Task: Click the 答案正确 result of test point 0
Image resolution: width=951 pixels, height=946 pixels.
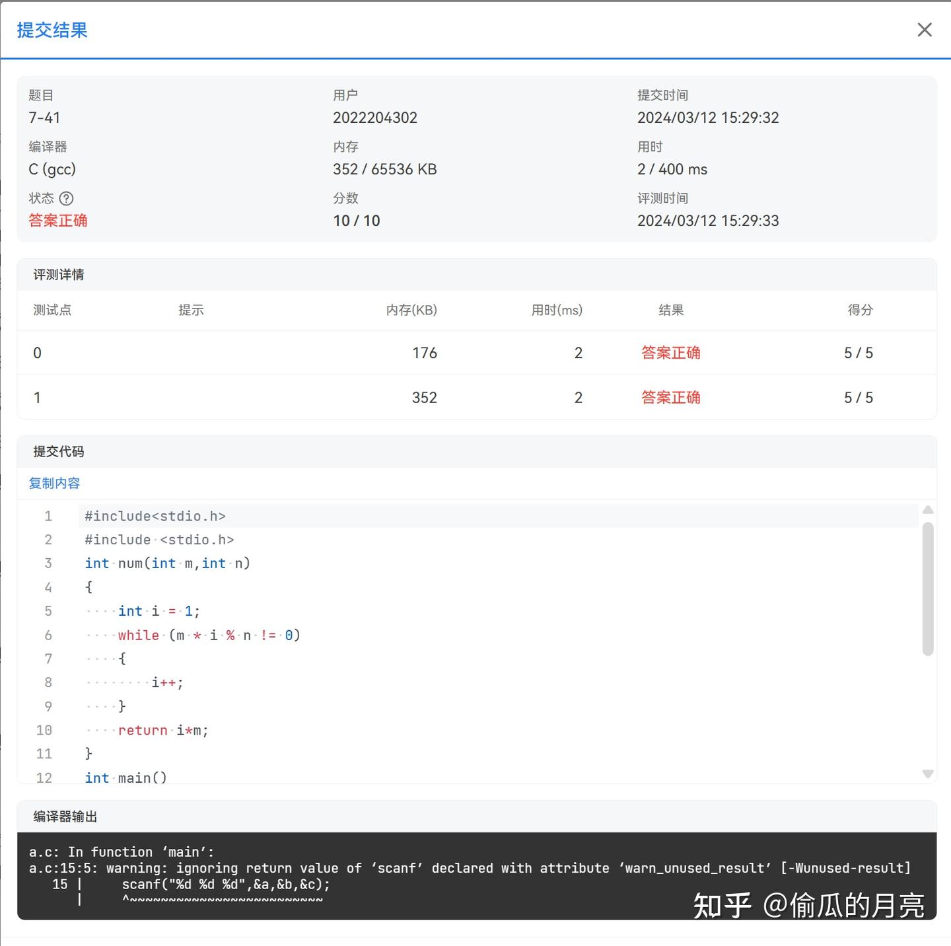Action: (x=671, y=353)
